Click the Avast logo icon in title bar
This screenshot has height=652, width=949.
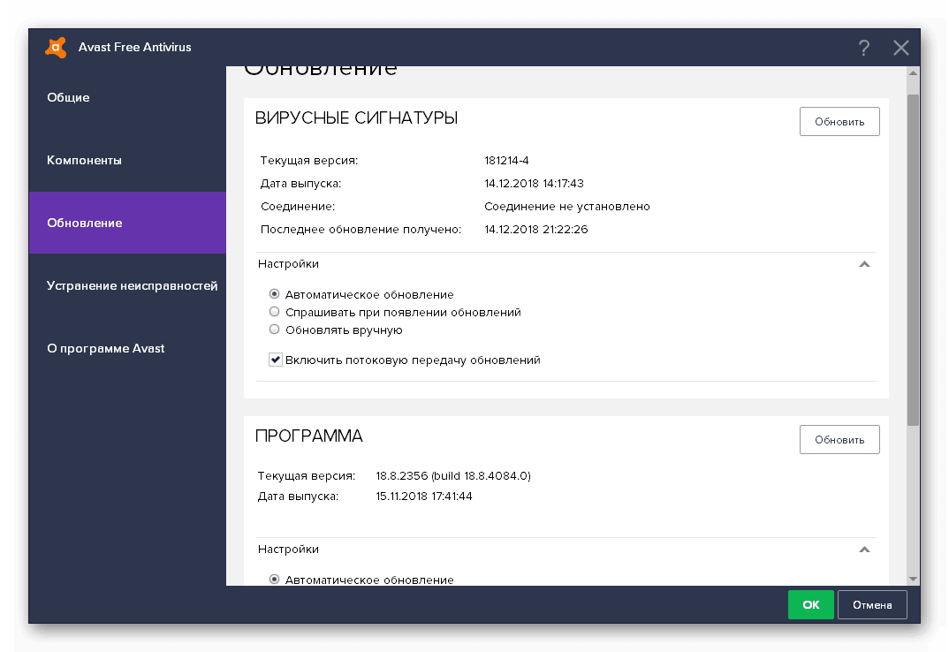click(56, 47)
